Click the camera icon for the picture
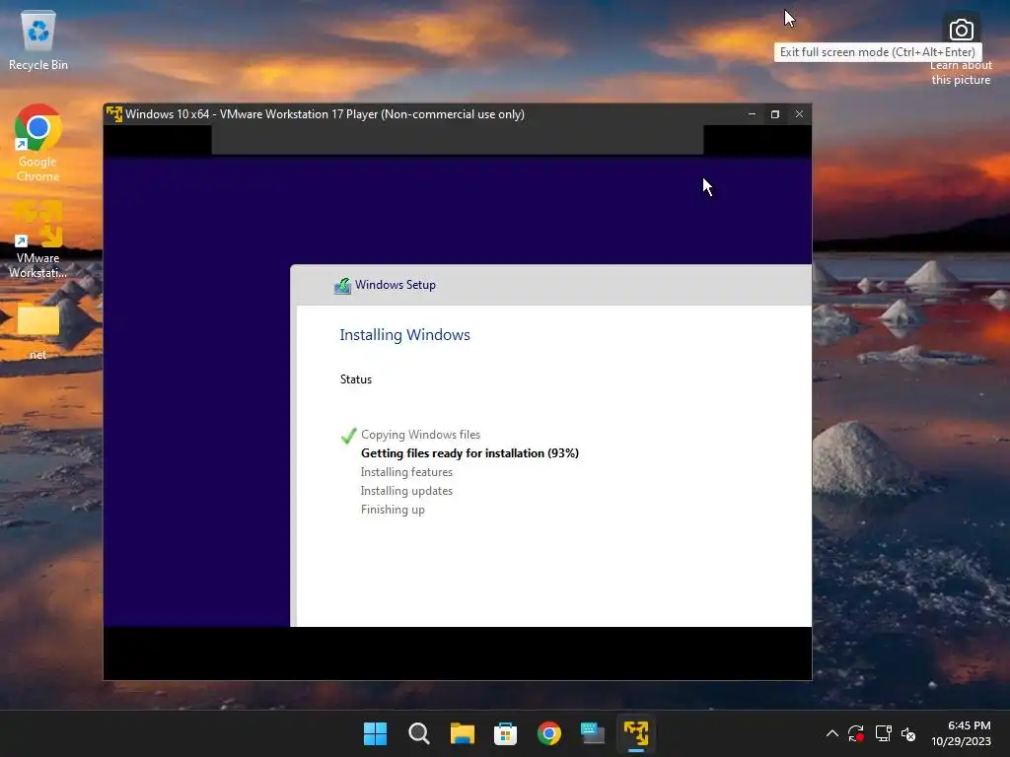This screenshot has height=757, width=1010. click(961, 30)
